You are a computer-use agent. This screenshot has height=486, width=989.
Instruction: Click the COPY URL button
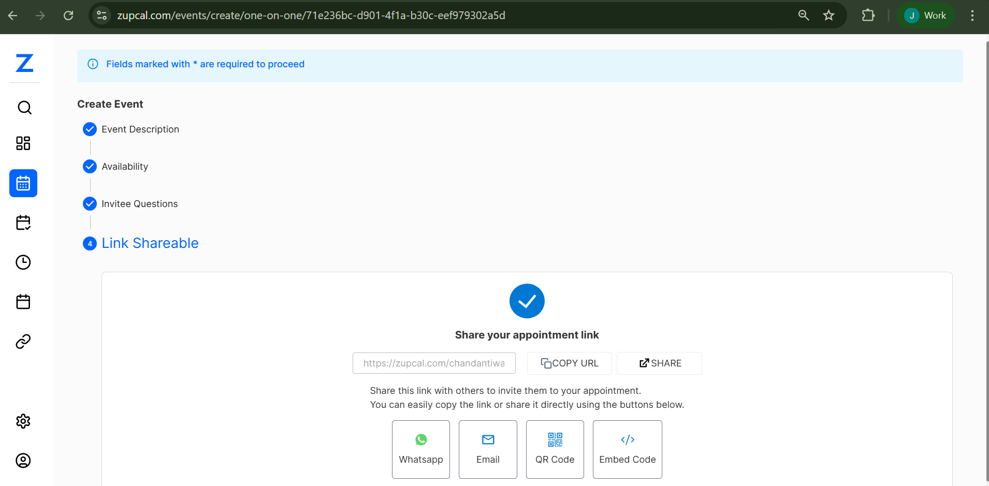point(569,363)
